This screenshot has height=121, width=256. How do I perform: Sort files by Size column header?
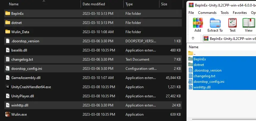coord(164,4)
